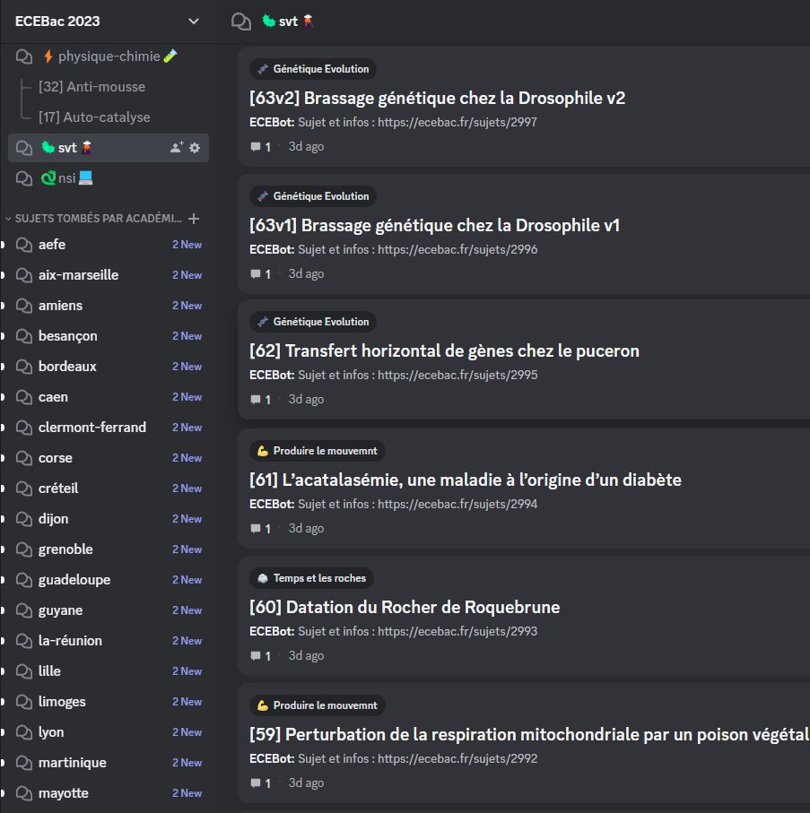Click Génétique Evolution tag on [62] post
The image size is (810, 813).
click(x=313, y=322)
